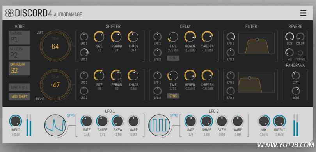
Task: Toggle LFO 2 SYNC
Action: click(x=174, y=115)
